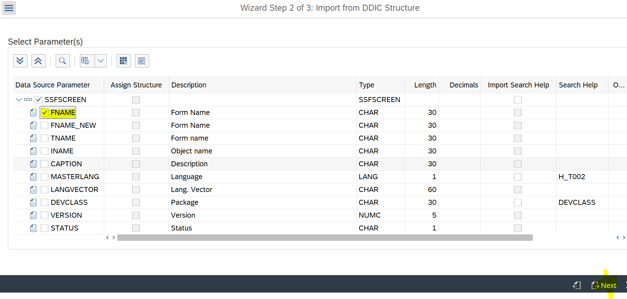Click the Select All grid icon
Screen dimensions: 627x299
123,61
